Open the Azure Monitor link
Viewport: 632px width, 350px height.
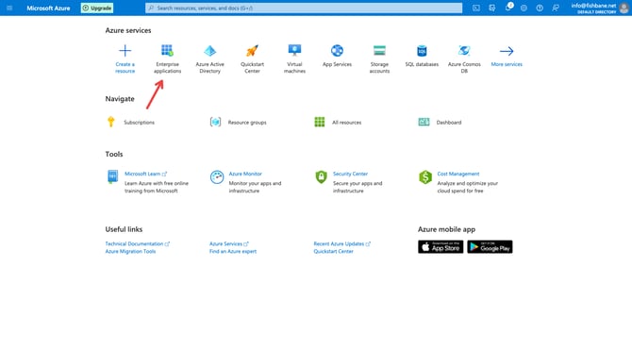pyautogui.click(x=245, y=174)
